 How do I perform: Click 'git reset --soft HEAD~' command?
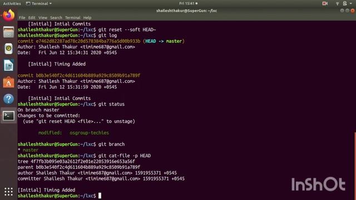click(127, 29)
